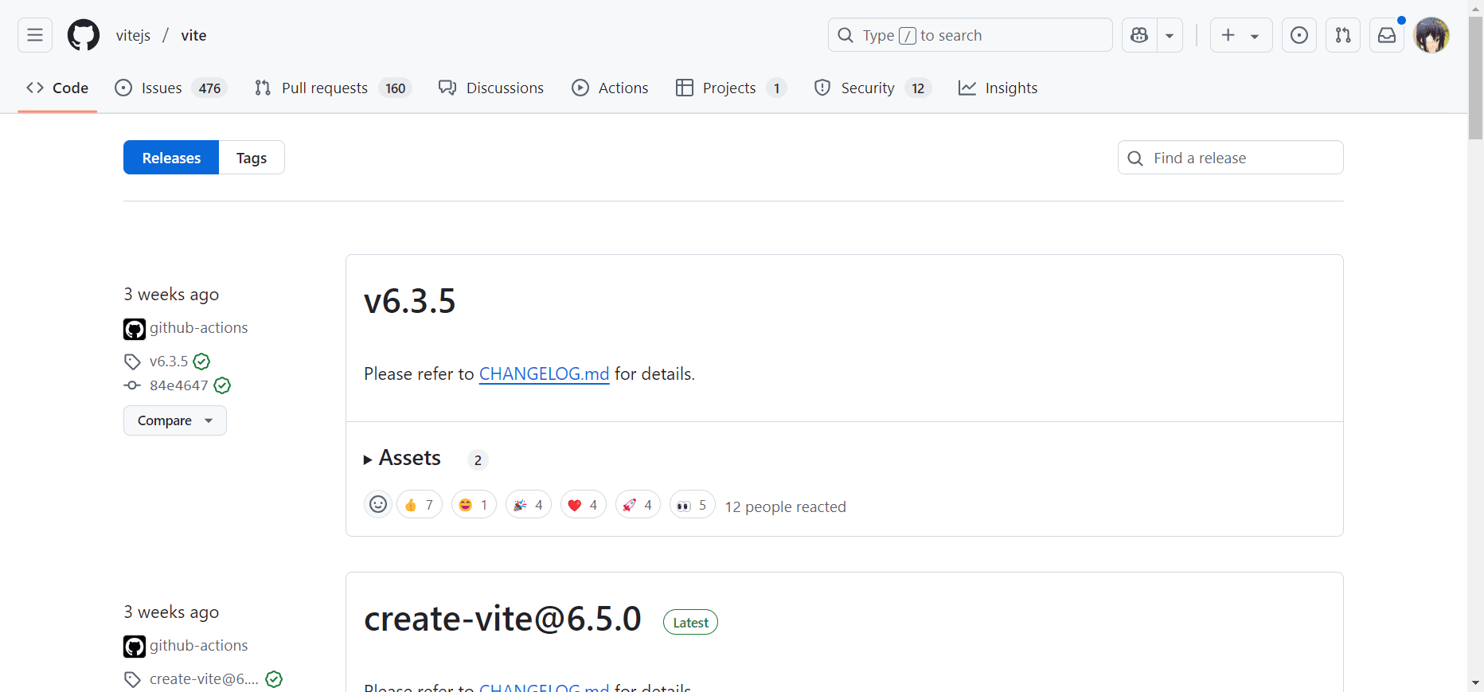
Task: Open the v6.3.5 tag link
Action: pos(169,362)
